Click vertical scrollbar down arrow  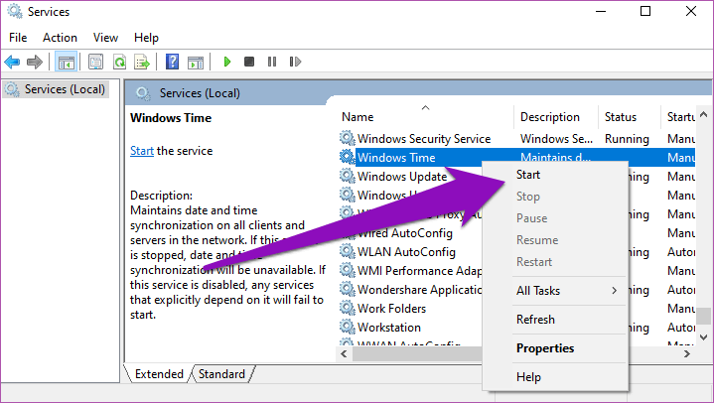point(703,337)
